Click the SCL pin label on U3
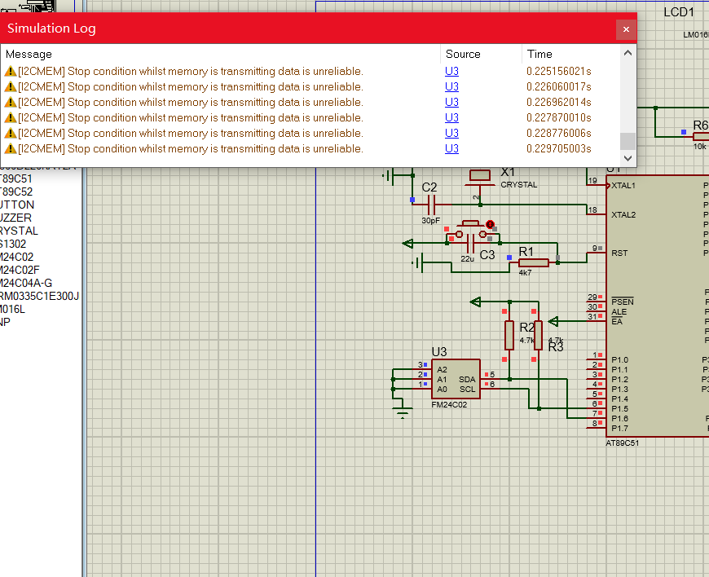 (468, 390)
